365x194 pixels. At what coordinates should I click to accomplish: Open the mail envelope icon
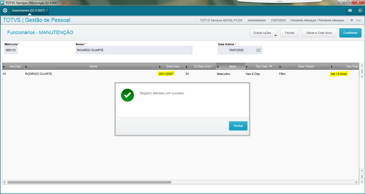coord(350,10)
